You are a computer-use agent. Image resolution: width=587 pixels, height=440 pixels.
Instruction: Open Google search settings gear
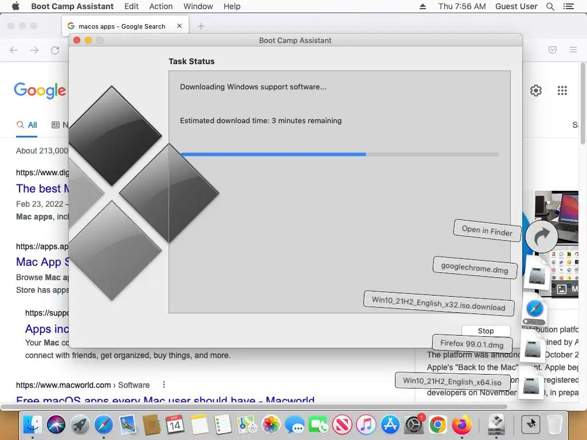tap(536, 91)
